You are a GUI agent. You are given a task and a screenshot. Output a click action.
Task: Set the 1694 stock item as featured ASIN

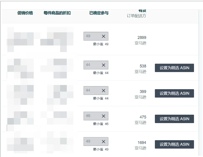174,144
